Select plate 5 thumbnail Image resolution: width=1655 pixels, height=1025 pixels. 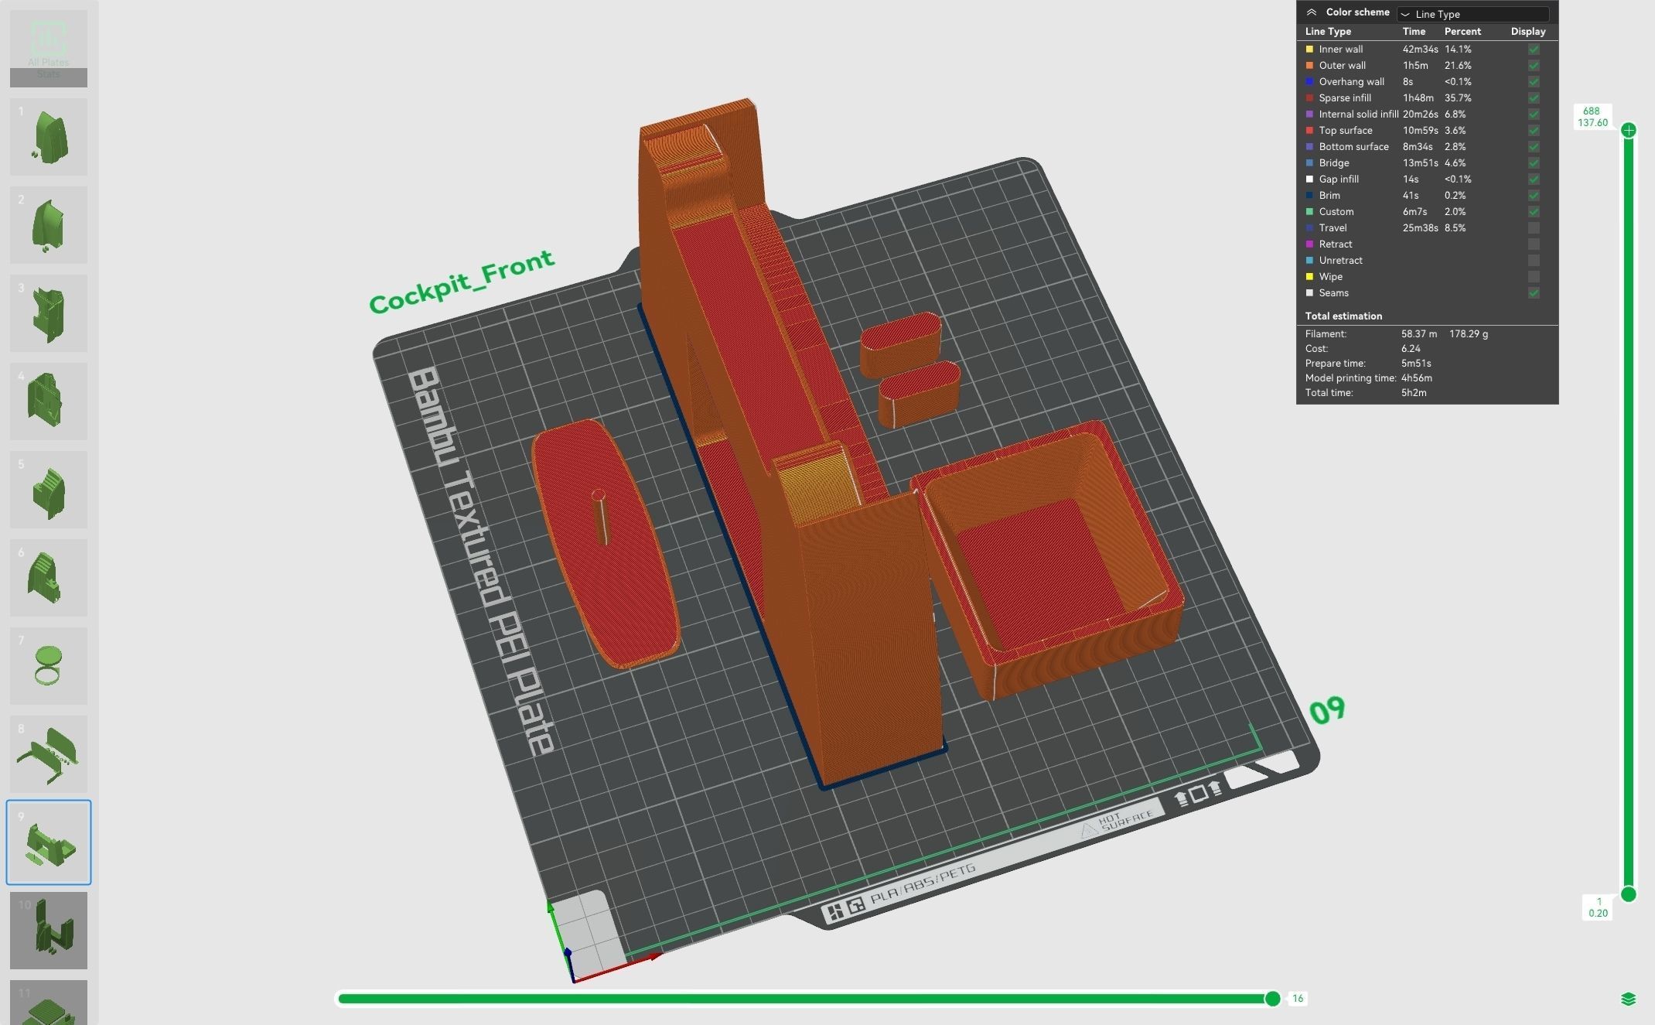click(49, 490)
